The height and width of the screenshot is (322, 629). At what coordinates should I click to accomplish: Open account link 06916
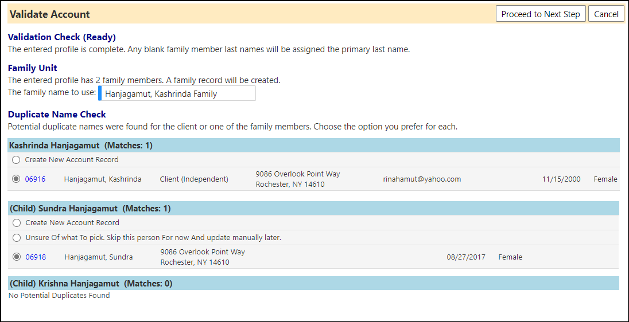click(x=36, y=179)
